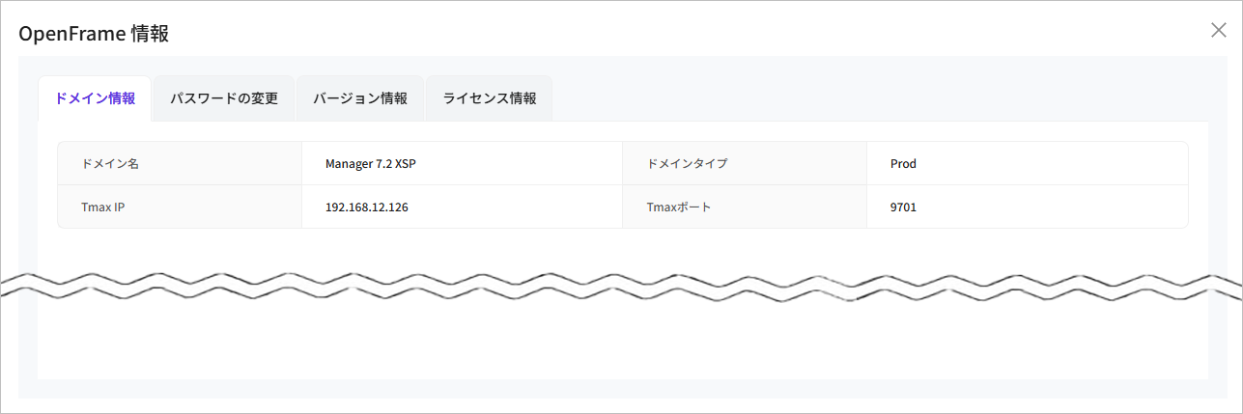Click blank header space left of close button

(x=773, y=32)
